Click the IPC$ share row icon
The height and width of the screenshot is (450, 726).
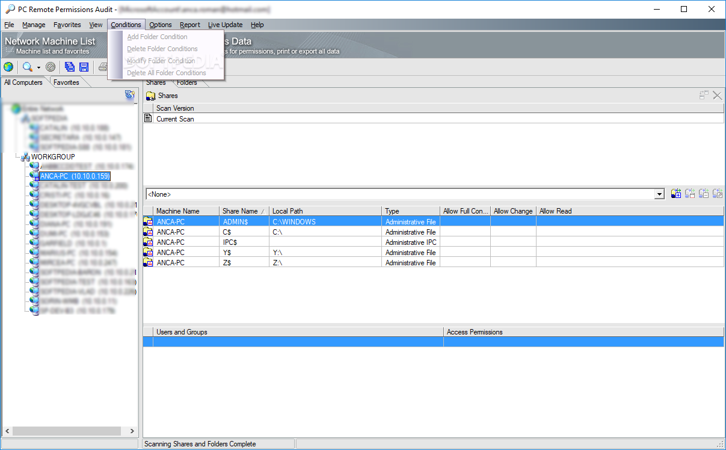click(x=148, y=242)
